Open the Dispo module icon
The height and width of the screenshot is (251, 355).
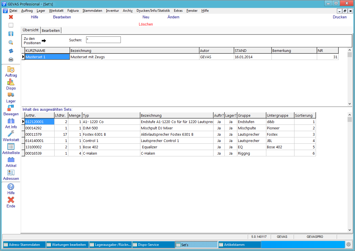(x=11, y=82)
